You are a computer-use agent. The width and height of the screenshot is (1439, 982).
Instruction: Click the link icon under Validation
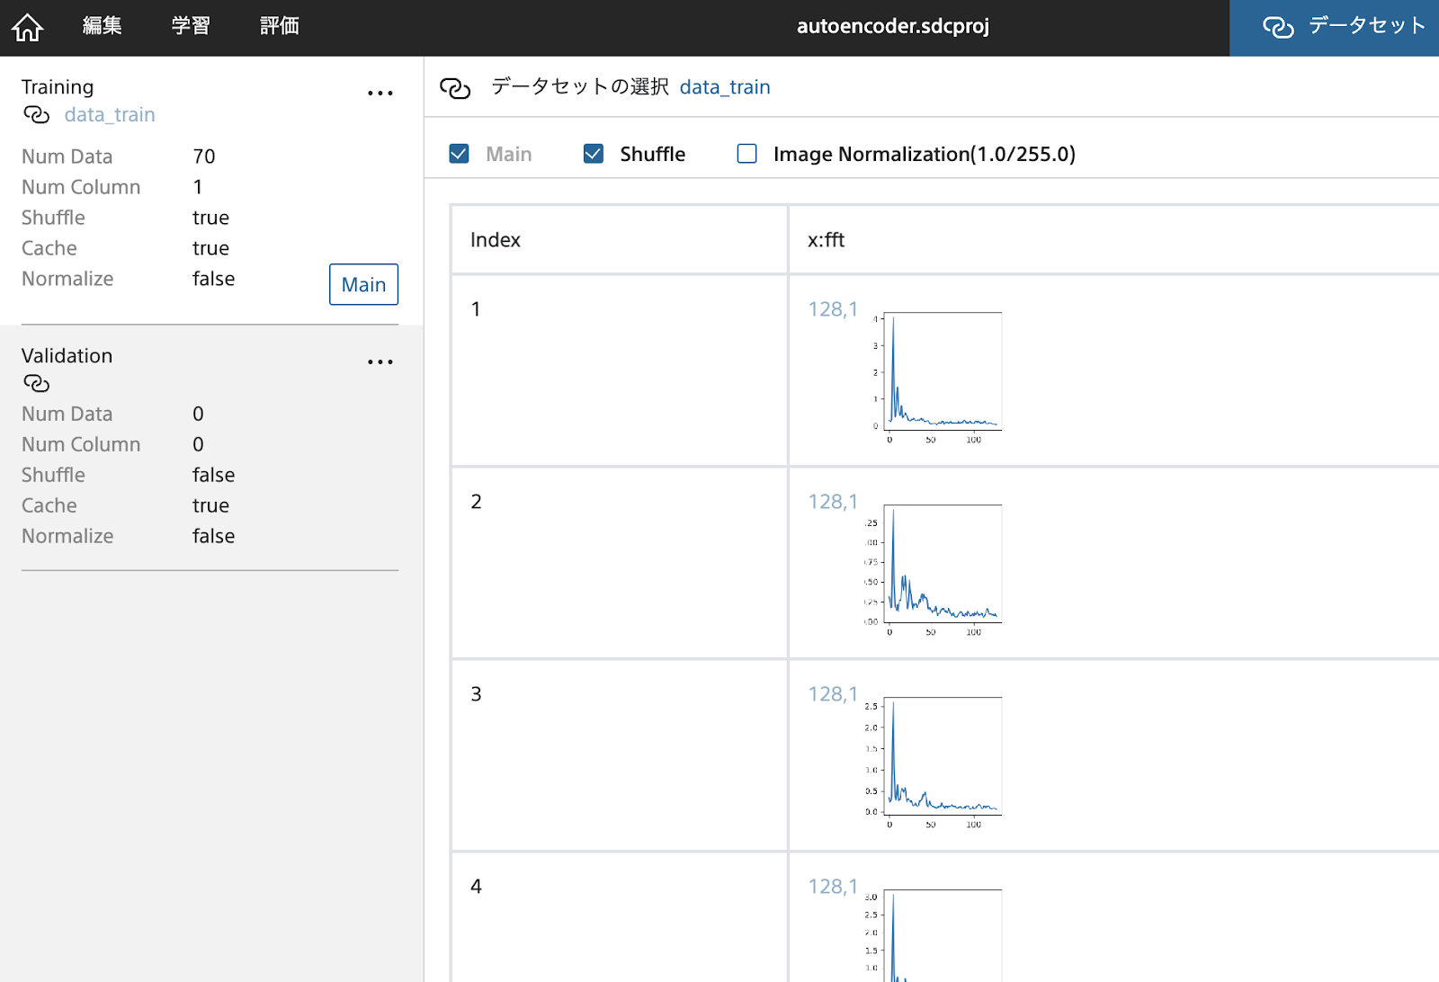click(36, 384)
